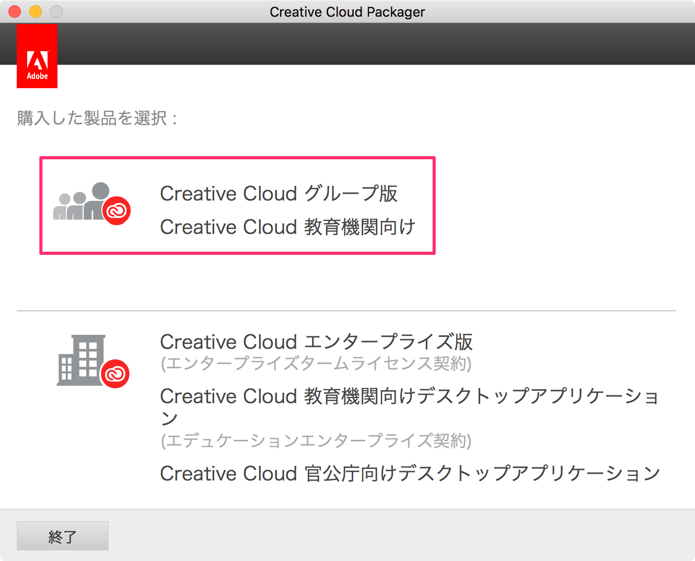
Task: Minimize the Creative Cloud Packager window
Action: (36, 11)
